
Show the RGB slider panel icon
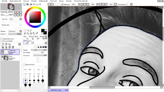coord(28,4)
